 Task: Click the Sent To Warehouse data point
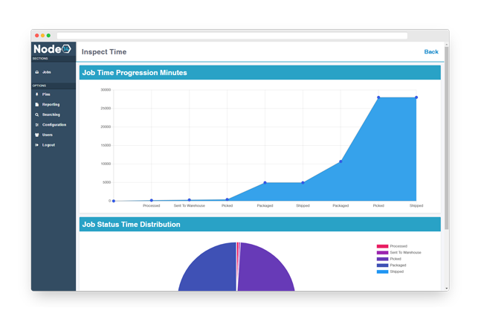point(190,200)
